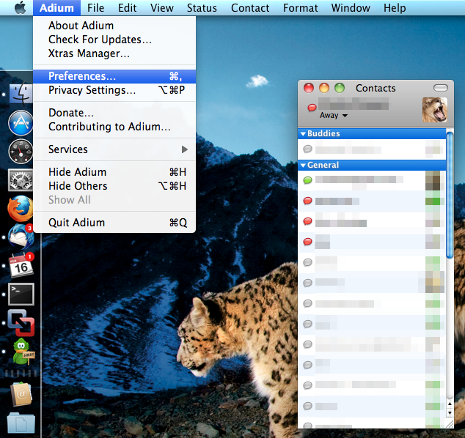The image size is (465, 438).
Task: Select Quit Adium
Action: 114,223
